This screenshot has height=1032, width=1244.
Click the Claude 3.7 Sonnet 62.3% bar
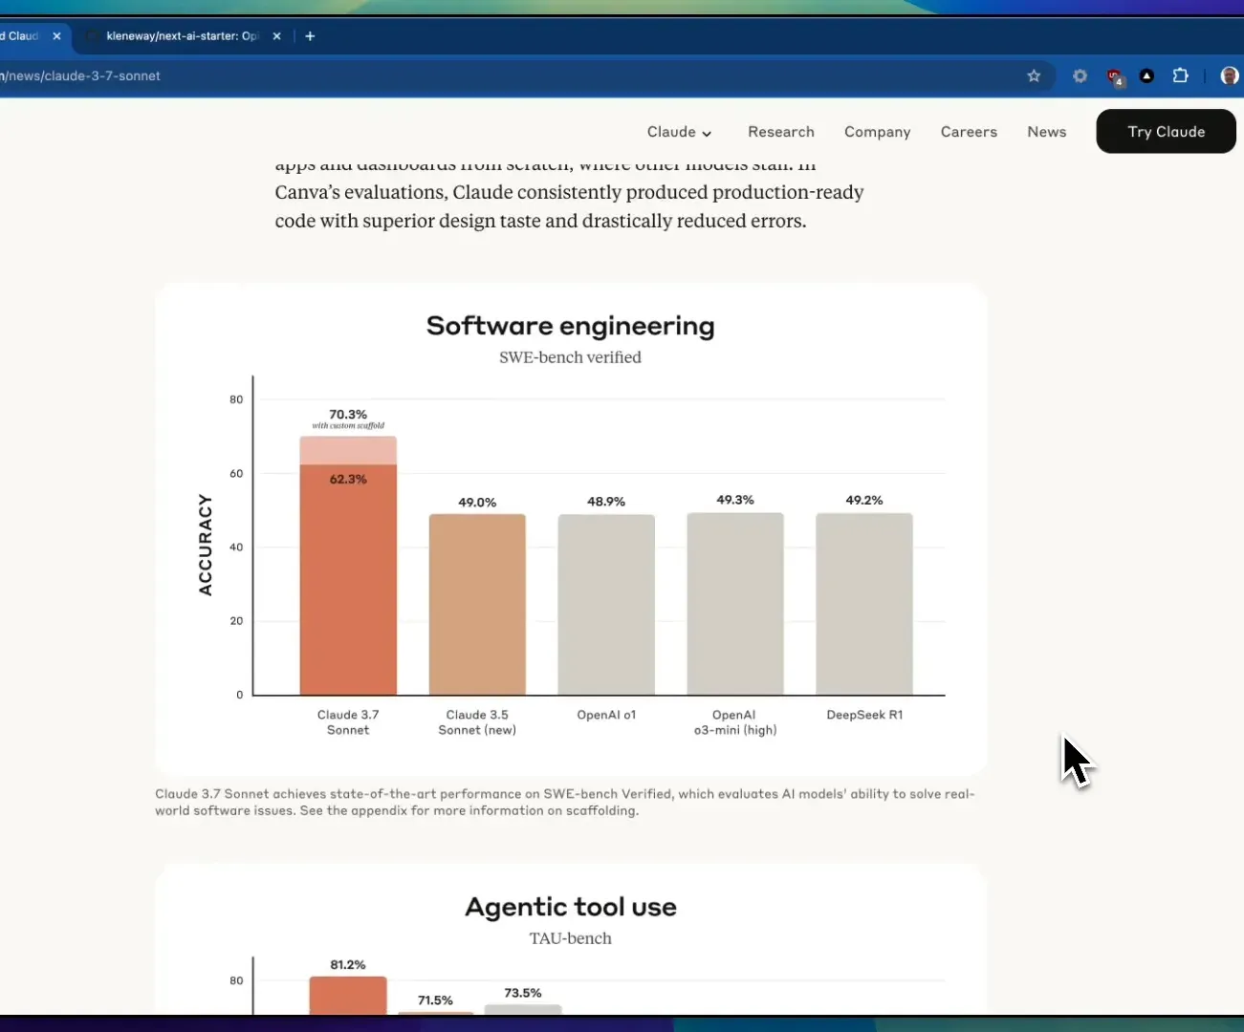point(348,580)
